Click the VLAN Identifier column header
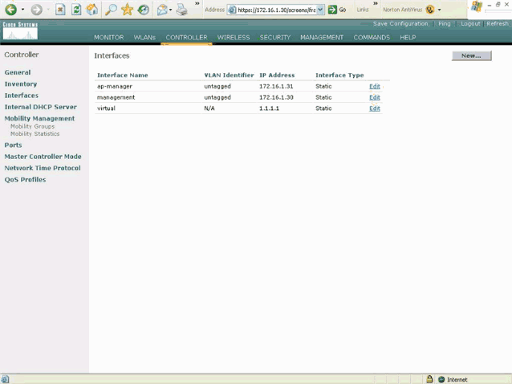Viewport: 512px width, 384px height. coord(229,76)
